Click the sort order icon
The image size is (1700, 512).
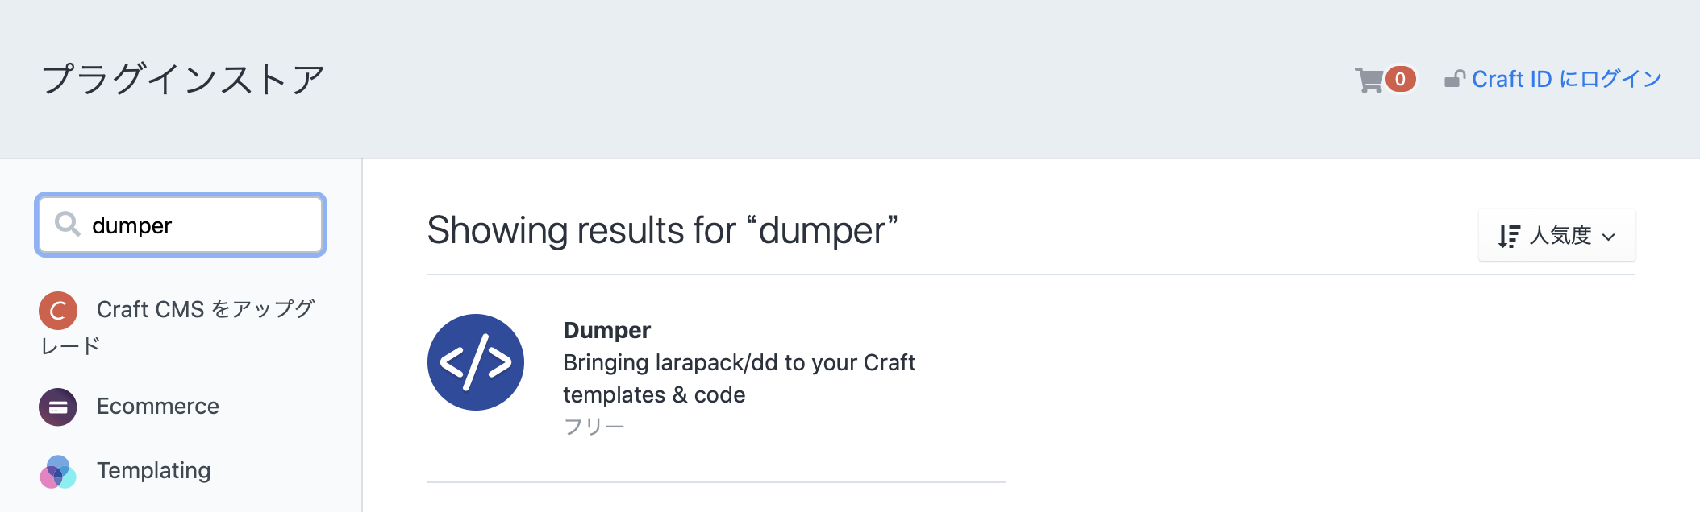click(x=1509, y=237)
